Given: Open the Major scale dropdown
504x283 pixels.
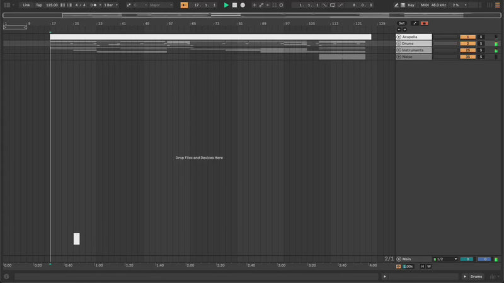Looking at the screenshot, I should tap(160, 5).
